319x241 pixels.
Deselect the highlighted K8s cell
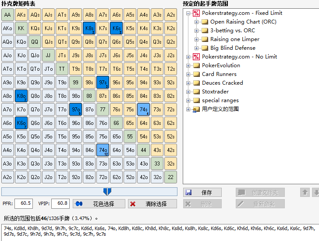pos(89,28)
